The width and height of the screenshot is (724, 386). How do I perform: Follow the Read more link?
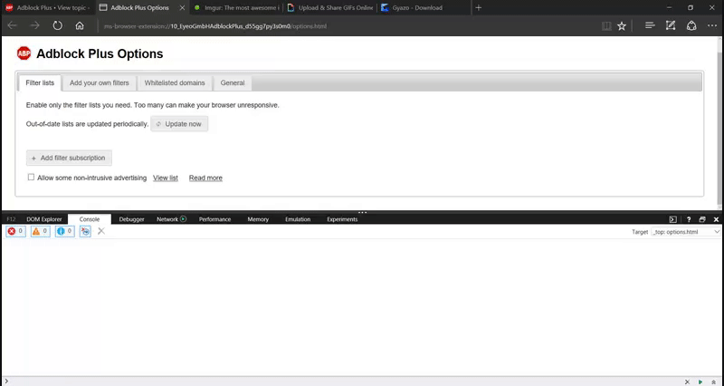tap(205, 178)
